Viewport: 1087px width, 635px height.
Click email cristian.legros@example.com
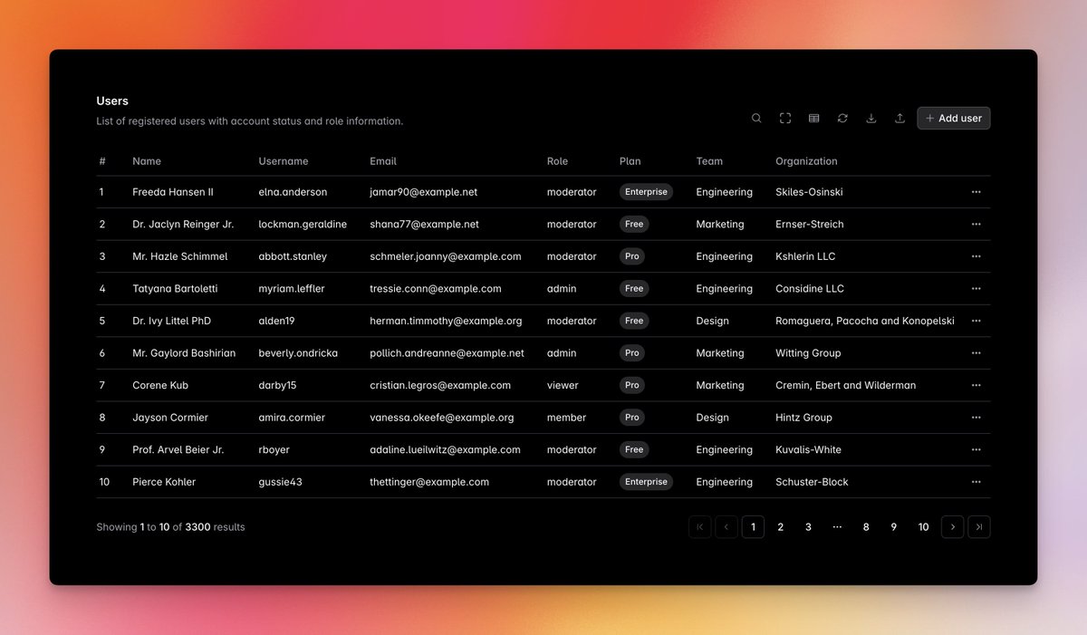point(440,385)
